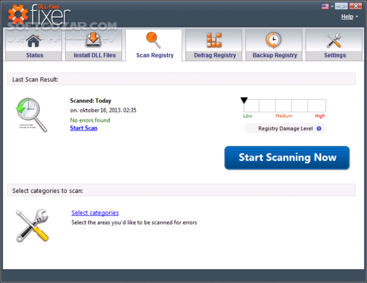This screenshot has width=367, height=283.
Task: Click the Start Scan link
Action: tap(84, 128)
